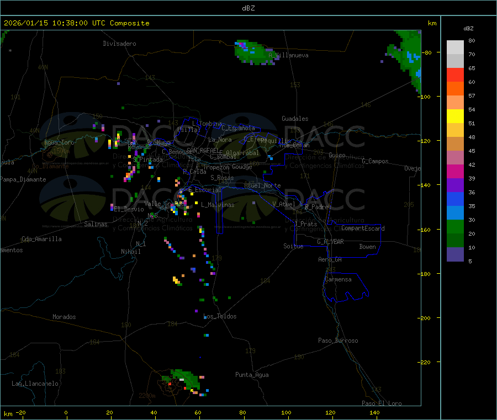Click the G_Campos location label
The width and height of the screenshot is (497, 420).
point(375,161)
